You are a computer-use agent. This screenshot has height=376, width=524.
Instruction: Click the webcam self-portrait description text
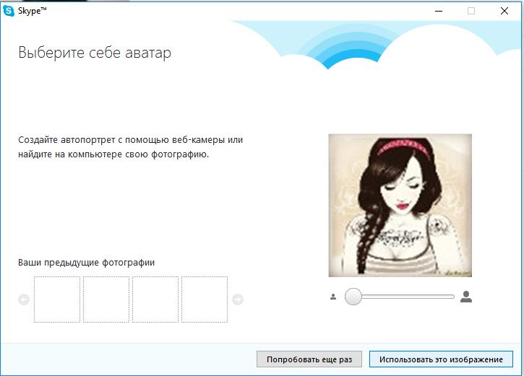point(130,147)
